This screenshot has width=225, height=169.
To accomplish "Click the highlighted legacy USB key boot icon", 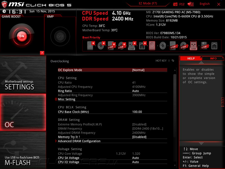I will pos(193,46).
